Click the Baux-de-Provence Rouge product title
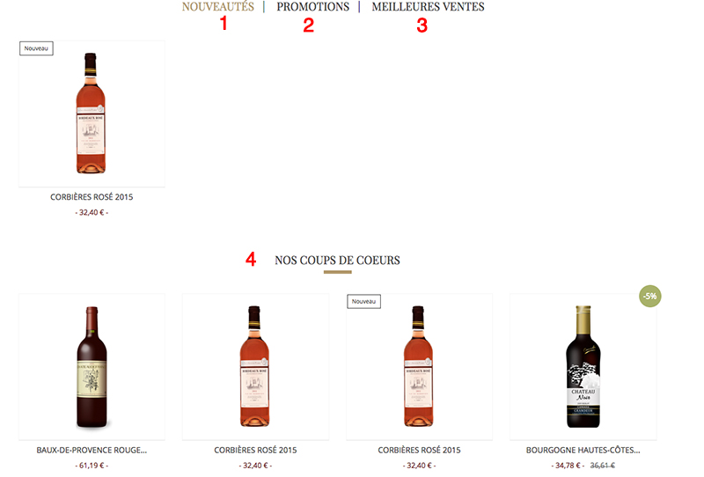The height and width of the screenshot is (477, 704). click(92, 450)
